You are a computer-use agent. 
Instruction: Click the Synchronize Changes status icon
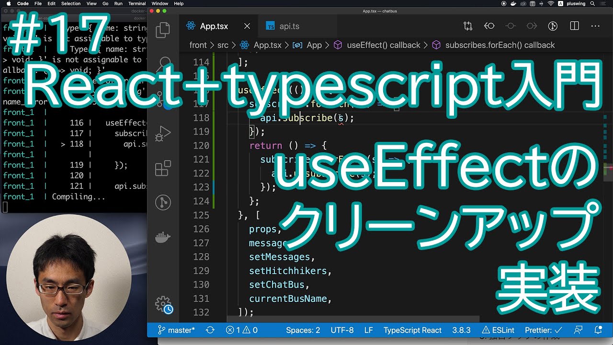[210, 330]
